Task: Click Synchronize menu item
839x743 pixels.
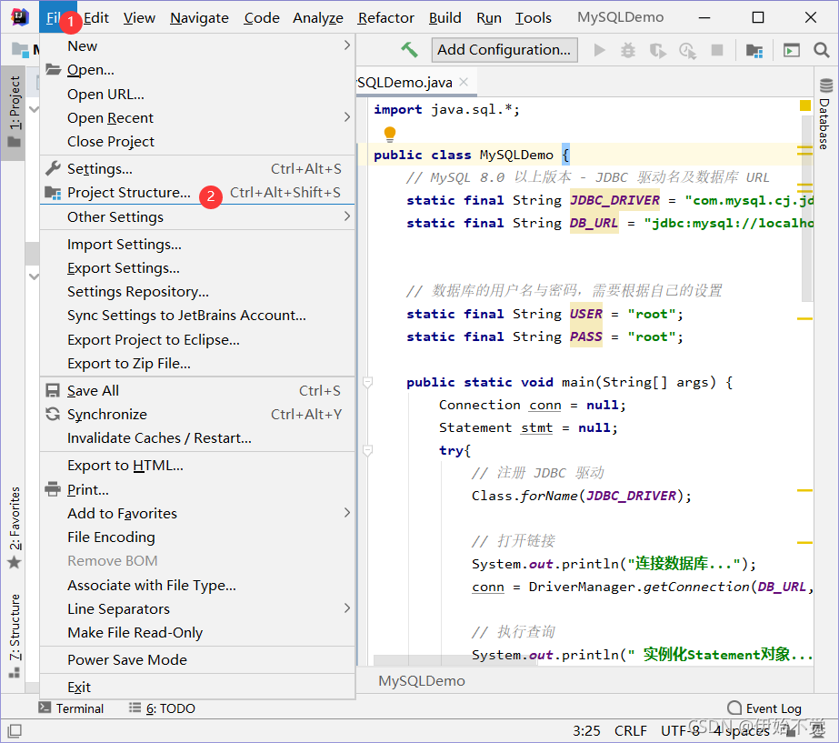Action: click(x=197, y=415)
